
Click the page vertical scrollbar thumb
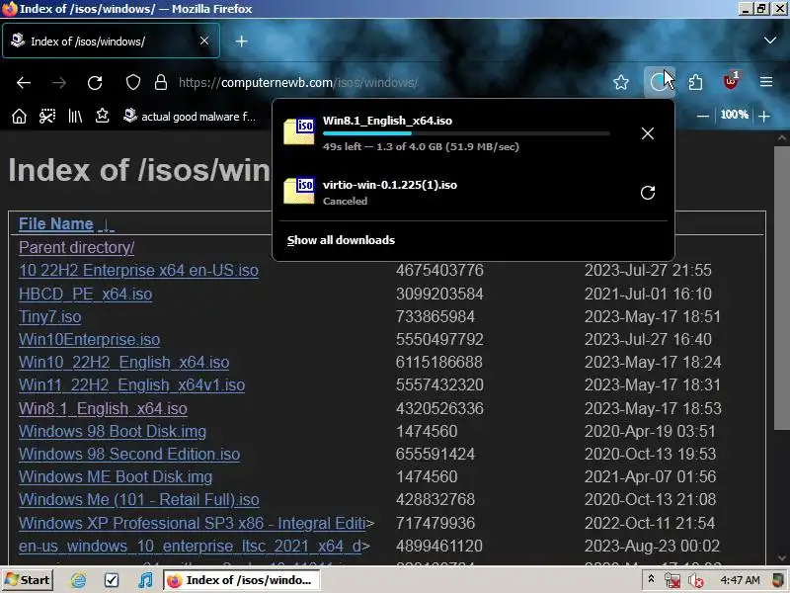click(x=781, y=288)
